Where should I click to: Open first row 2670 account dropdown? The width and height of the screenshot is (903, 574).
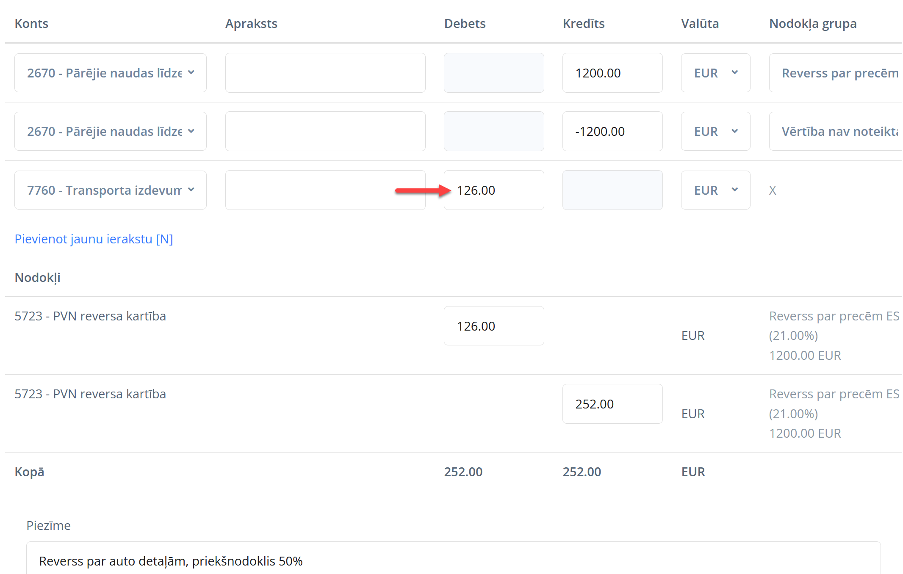(110, 73)
